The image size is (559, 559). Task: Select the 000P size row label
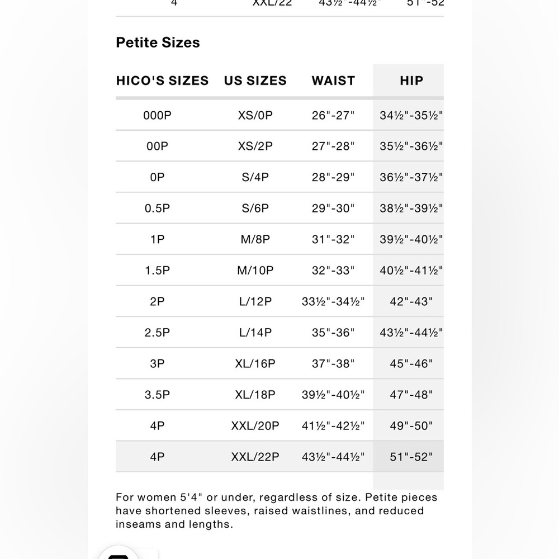tap(157, 115)
